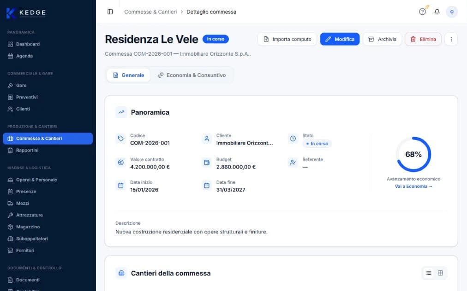Screen dimensions: 467x291
Task: Open Rapportini page
Action: pos(48,151)
